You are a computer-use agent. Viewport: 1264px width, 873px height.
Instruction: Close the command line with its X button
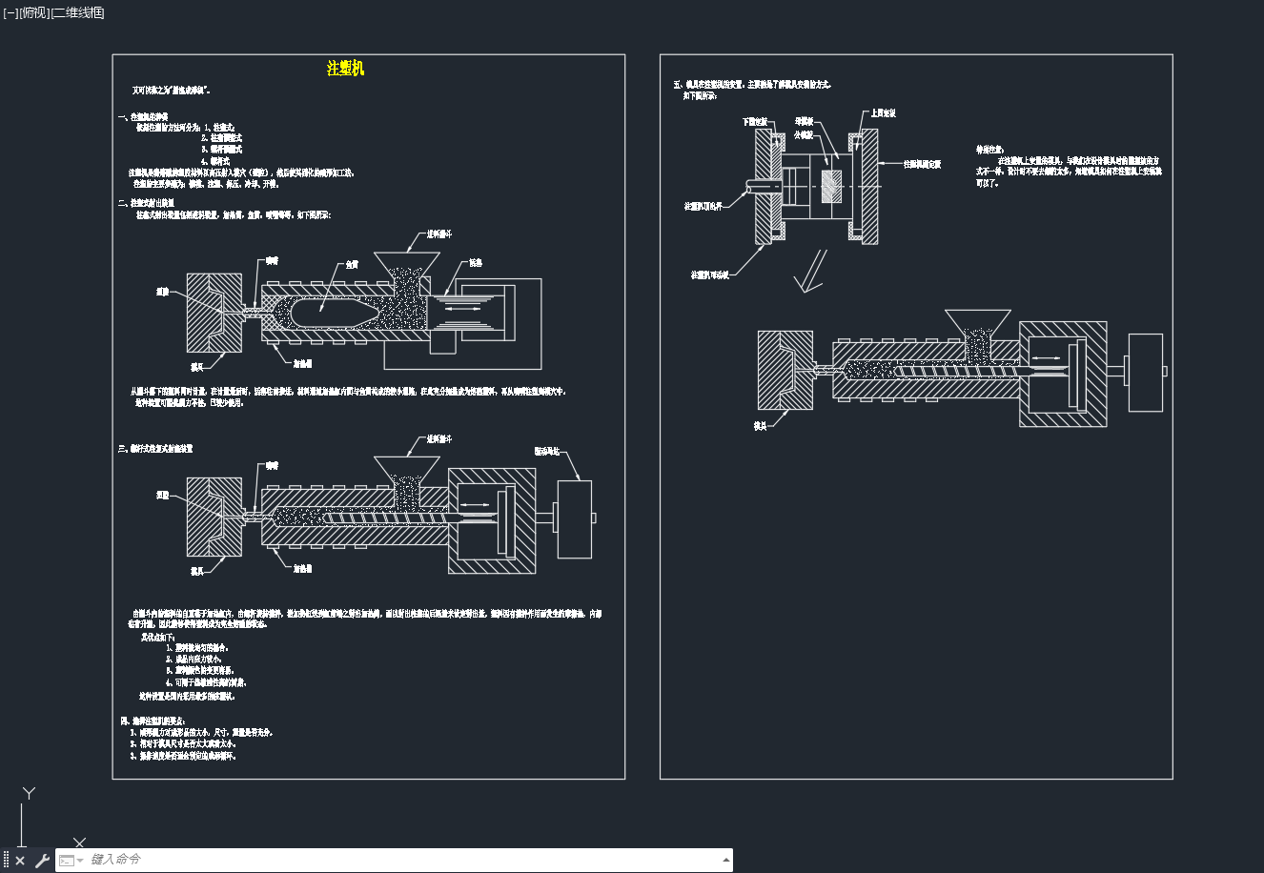click(20, 861)
